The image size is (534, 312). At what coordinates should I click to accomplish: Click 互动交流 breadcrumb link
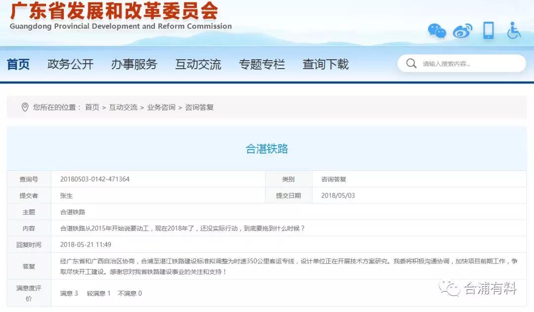click(123, 107)
